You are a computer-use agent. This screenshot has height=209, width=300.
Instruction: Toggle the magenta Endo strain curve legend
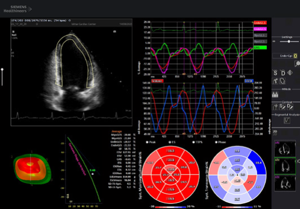[x=260, y=29]
